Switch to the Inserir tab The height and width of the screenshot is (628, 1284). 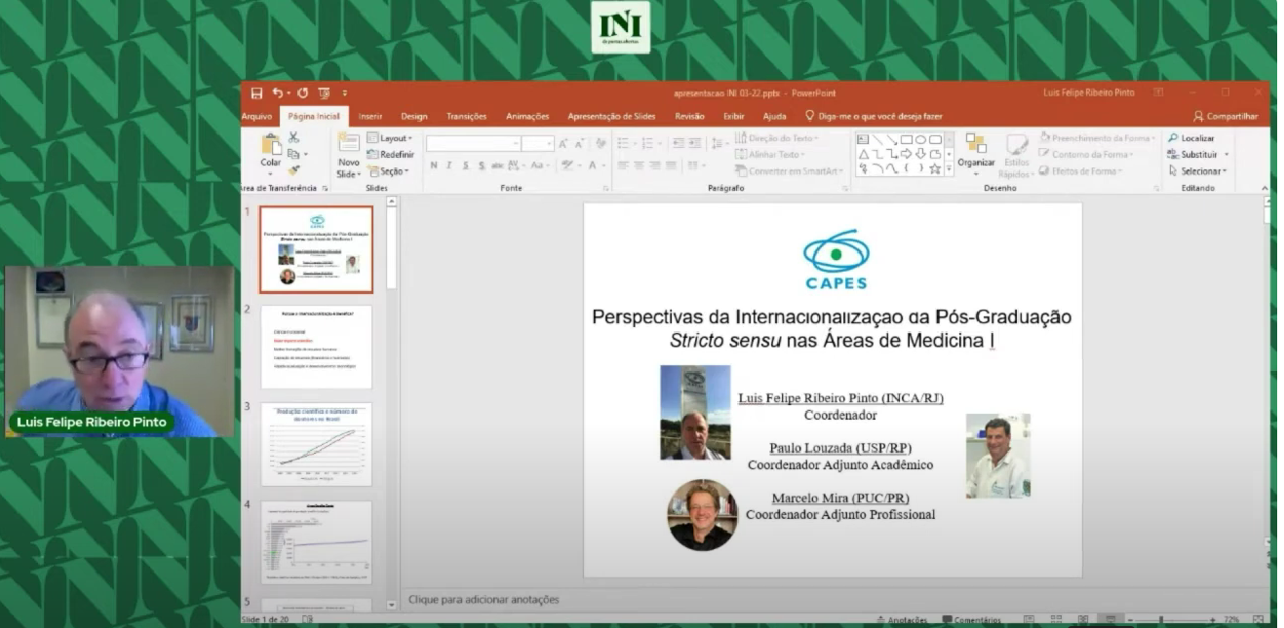tap(370, 116)
